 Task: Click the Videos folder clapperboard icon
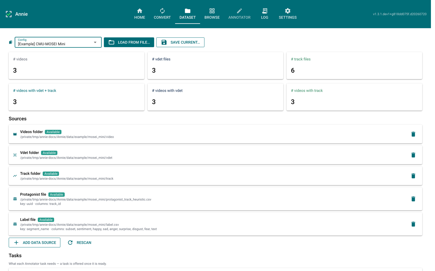(15, 134)
